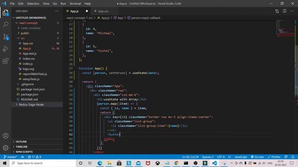This screenshot has height=167, width=298.
Task: Click Cortana circle on taskbar
Action: coord(81,163)
